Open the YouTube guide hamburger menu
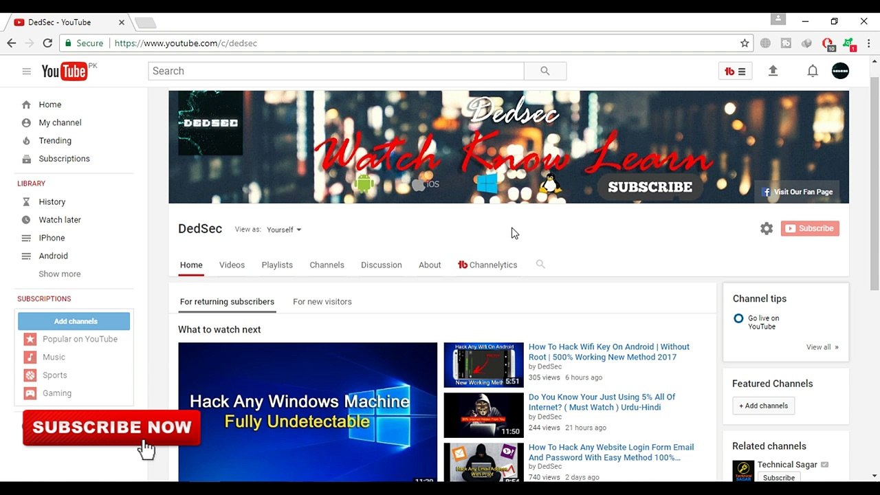Viewport: 880px width, 495px height. [26, 71]
